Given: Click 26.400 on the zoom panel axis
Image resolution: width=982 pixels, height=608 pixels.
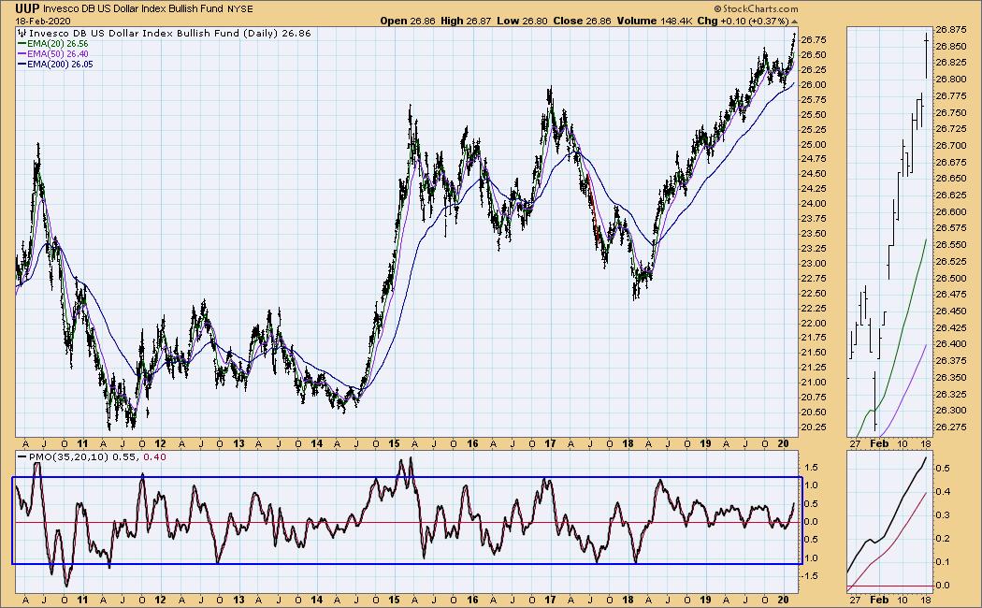Looking at the screenshot, I should [951, 344].
